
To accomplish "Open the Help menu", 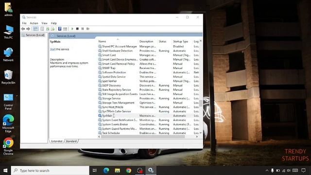I will pyautogui.click(x=54, y=23).
